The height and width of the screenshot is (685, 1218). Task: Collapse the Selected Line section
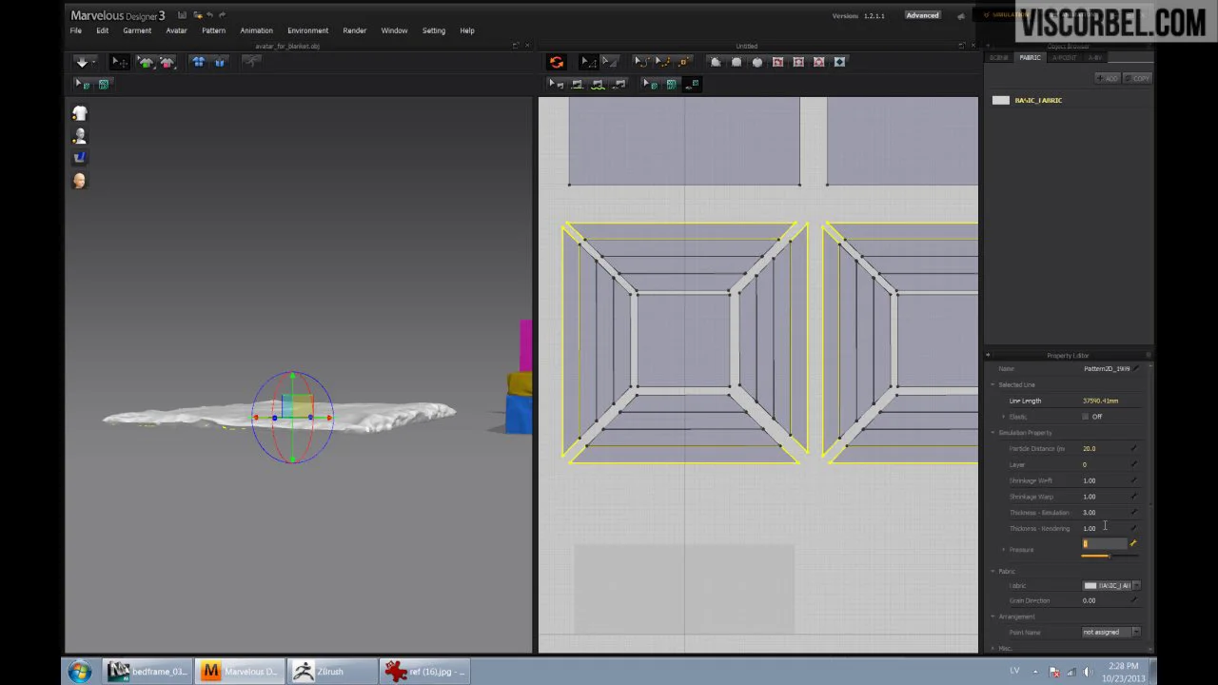[992, 384]
